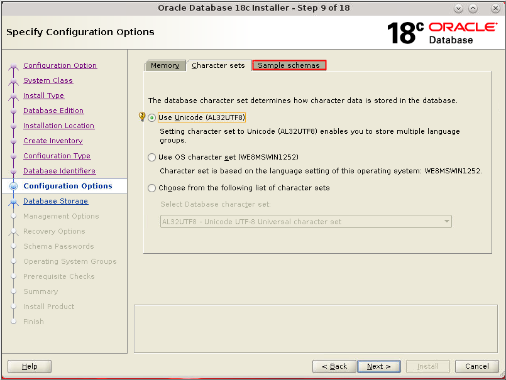Click the text 'Character set is based on the language setting'

[247, 171]
